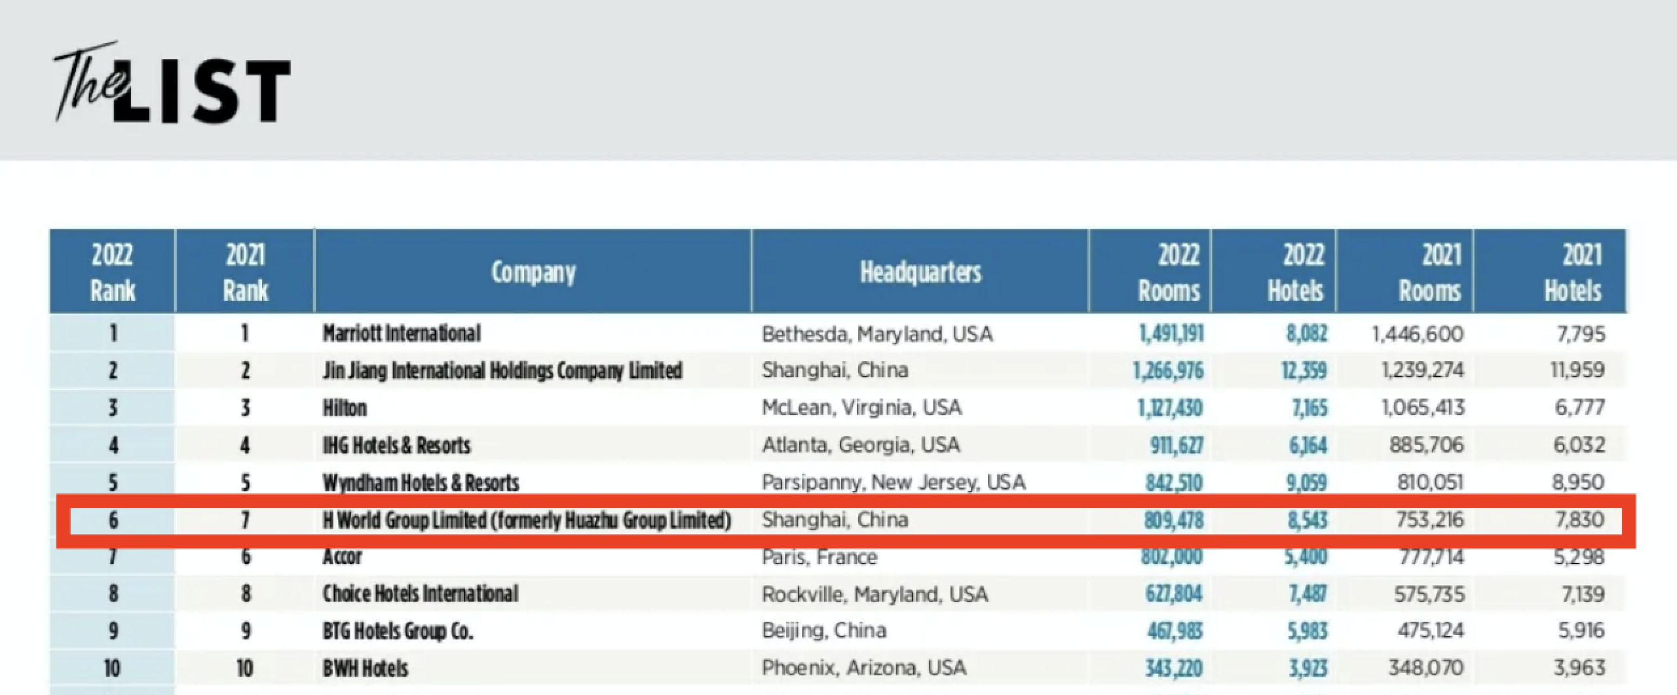Select the Headquarters column header
Screen dimensions: 1677x695
click(920, 272)
